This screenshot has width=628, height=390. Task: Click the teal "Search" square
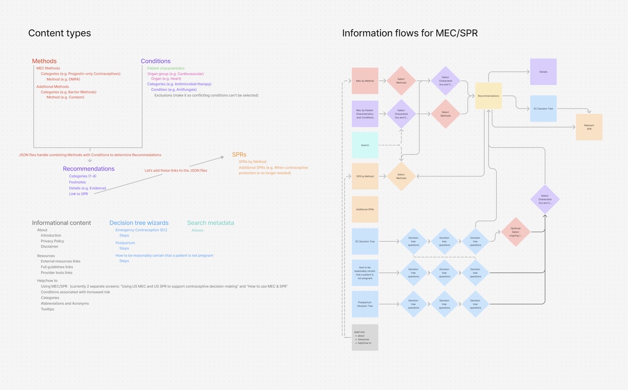(x=365, y=145)
